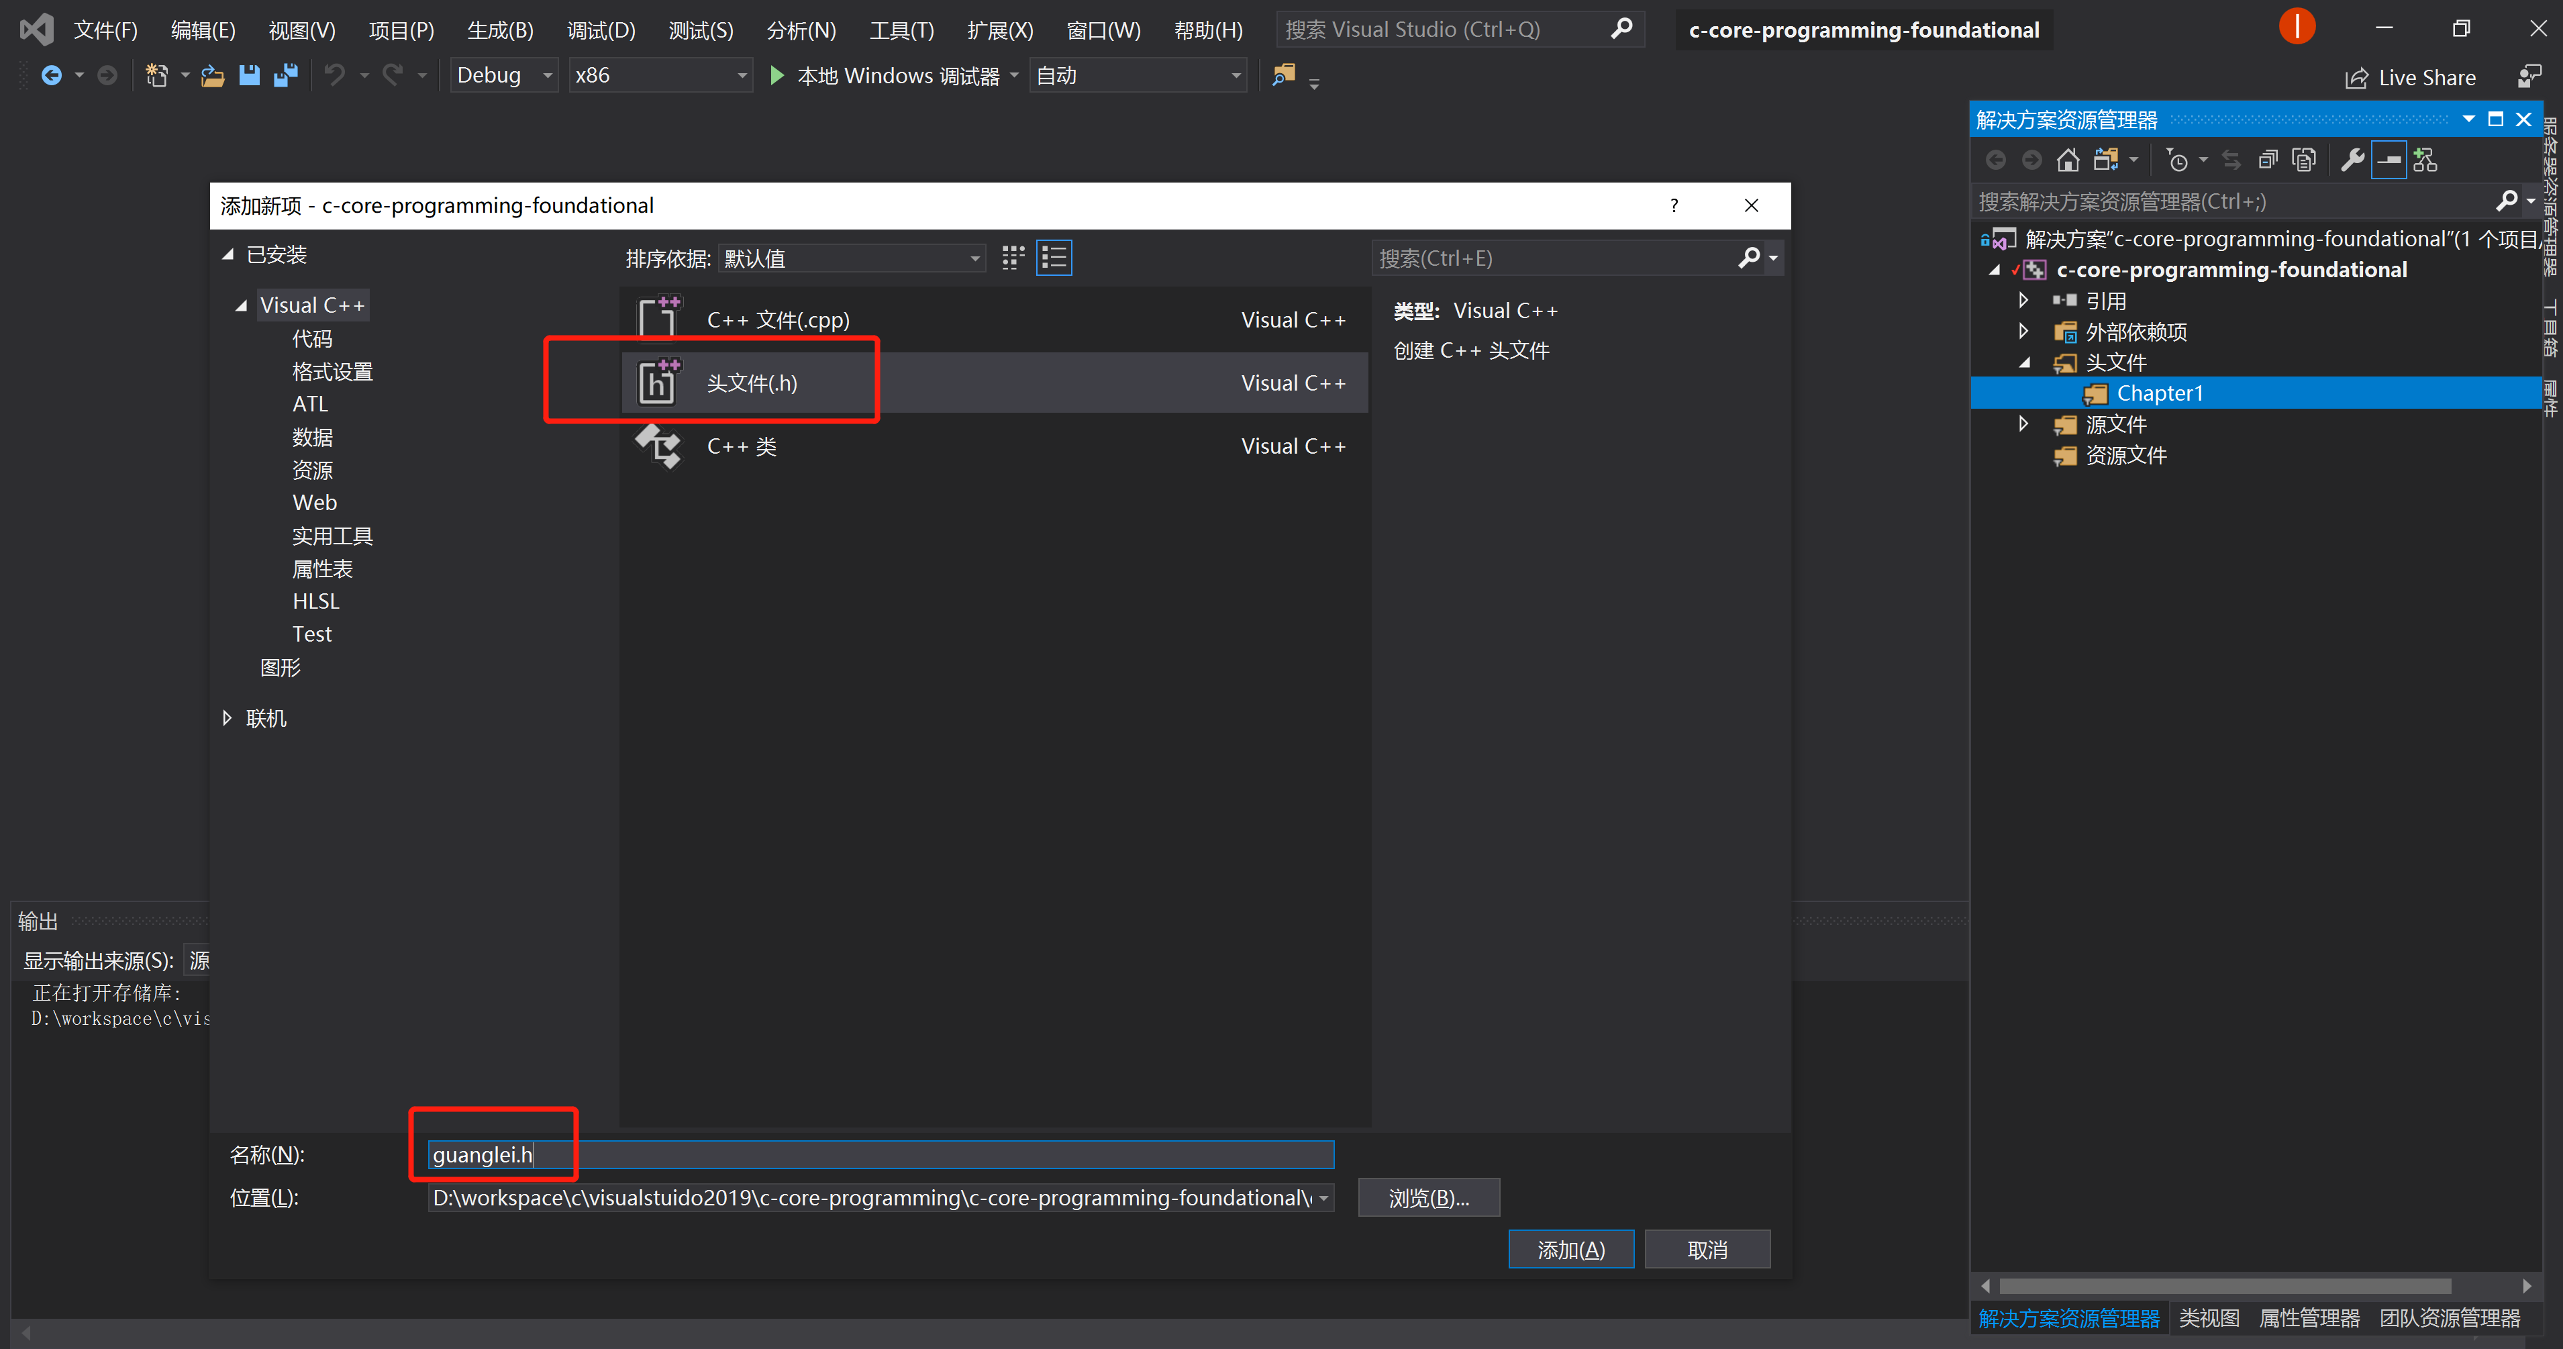Click the Live Share button
Viewport: 2563px width, 1349px height.
pyautogui.click(x=2410, y=78)
